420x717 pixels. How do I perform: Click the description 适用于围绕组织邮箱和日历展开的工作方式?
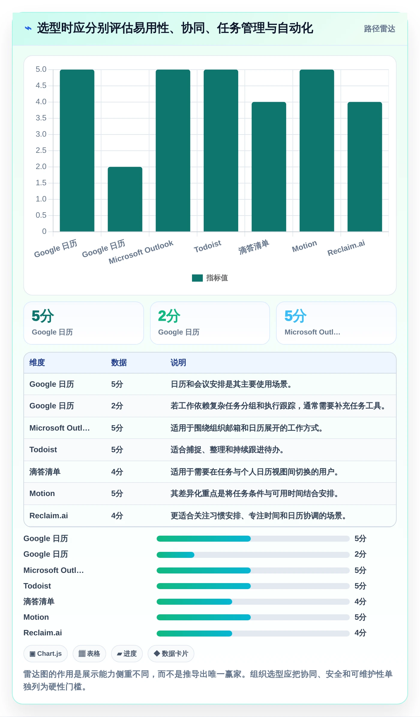click(247, 428)
